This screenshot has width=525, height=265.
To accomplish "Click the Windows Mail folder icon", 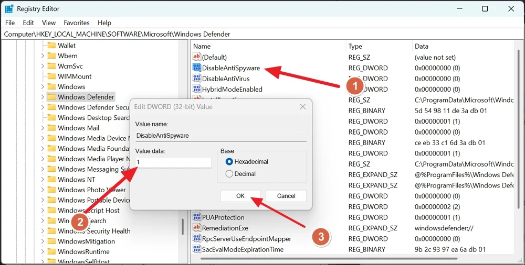I will [x=51, y=128].
